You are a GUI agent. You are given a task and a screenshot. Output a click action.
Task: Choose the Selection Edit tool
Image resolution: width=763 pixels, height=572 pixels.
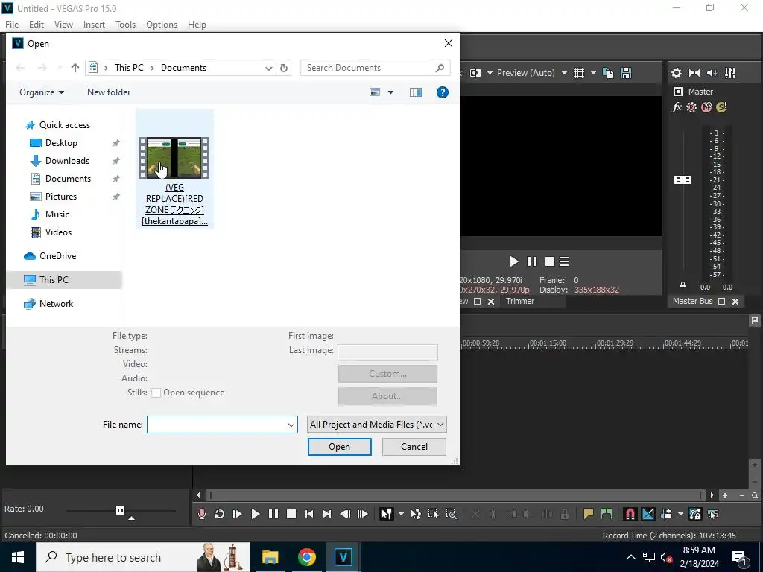[433, 514]
